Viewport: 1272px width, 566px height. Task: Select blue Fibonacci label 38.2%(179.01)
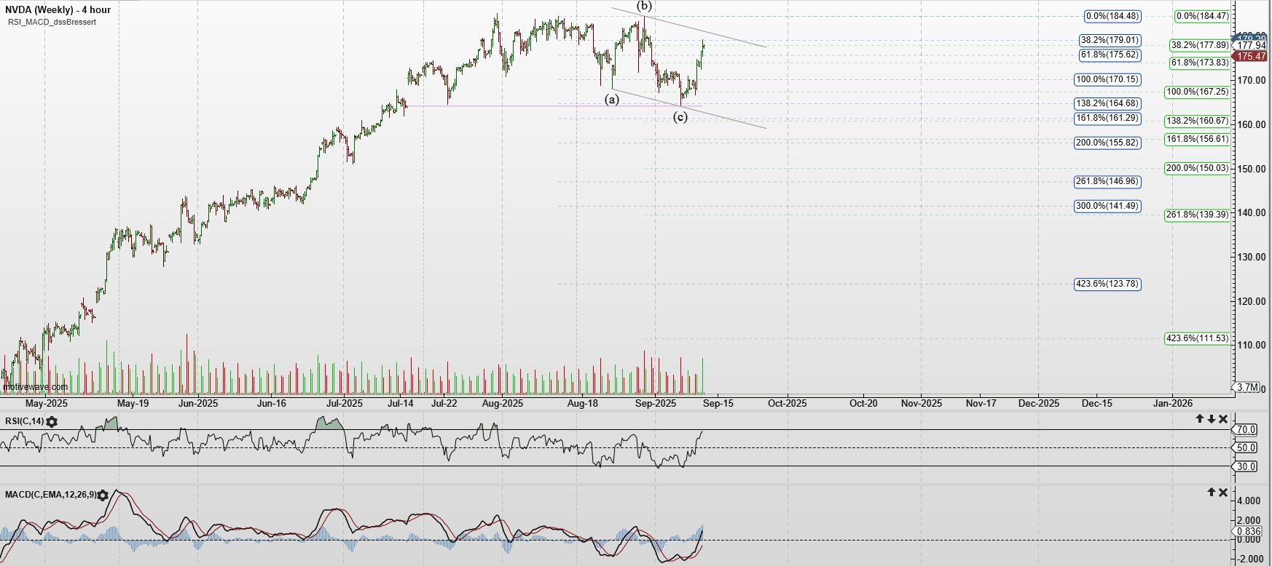pyautogui.click(x=1110, y=40)
